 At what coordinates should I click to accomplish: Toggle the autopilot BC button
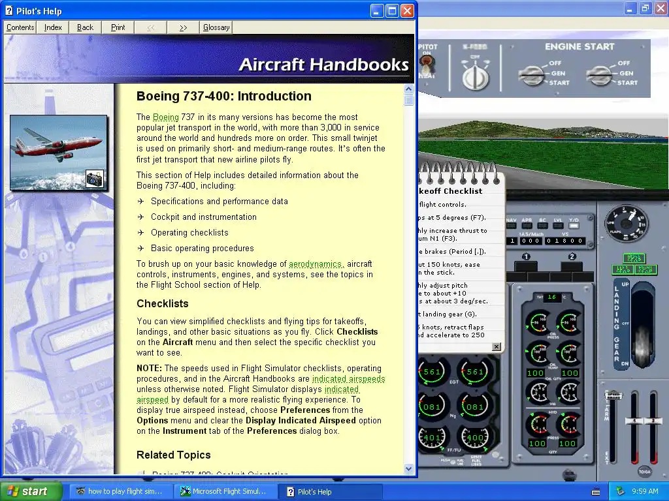tap(542, 225)
